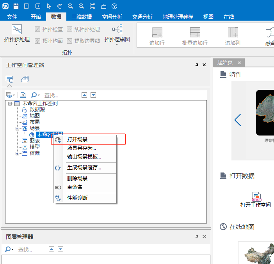Viewport: 274px width, 264px height.
Task: Pin the 图层管理器 panel
Action: pyautogui.click(x=197, y=236)
